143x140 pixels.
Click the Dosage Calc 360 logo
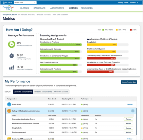8,8
